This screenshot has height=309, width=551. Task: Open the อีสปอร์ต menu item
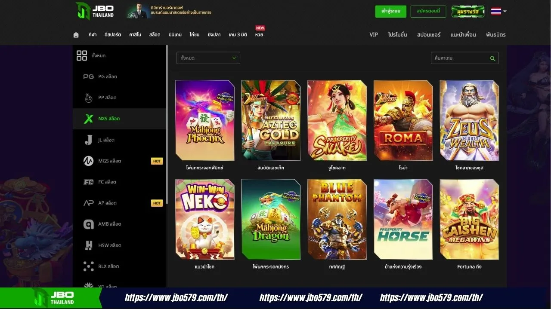[x=113, y=35]
